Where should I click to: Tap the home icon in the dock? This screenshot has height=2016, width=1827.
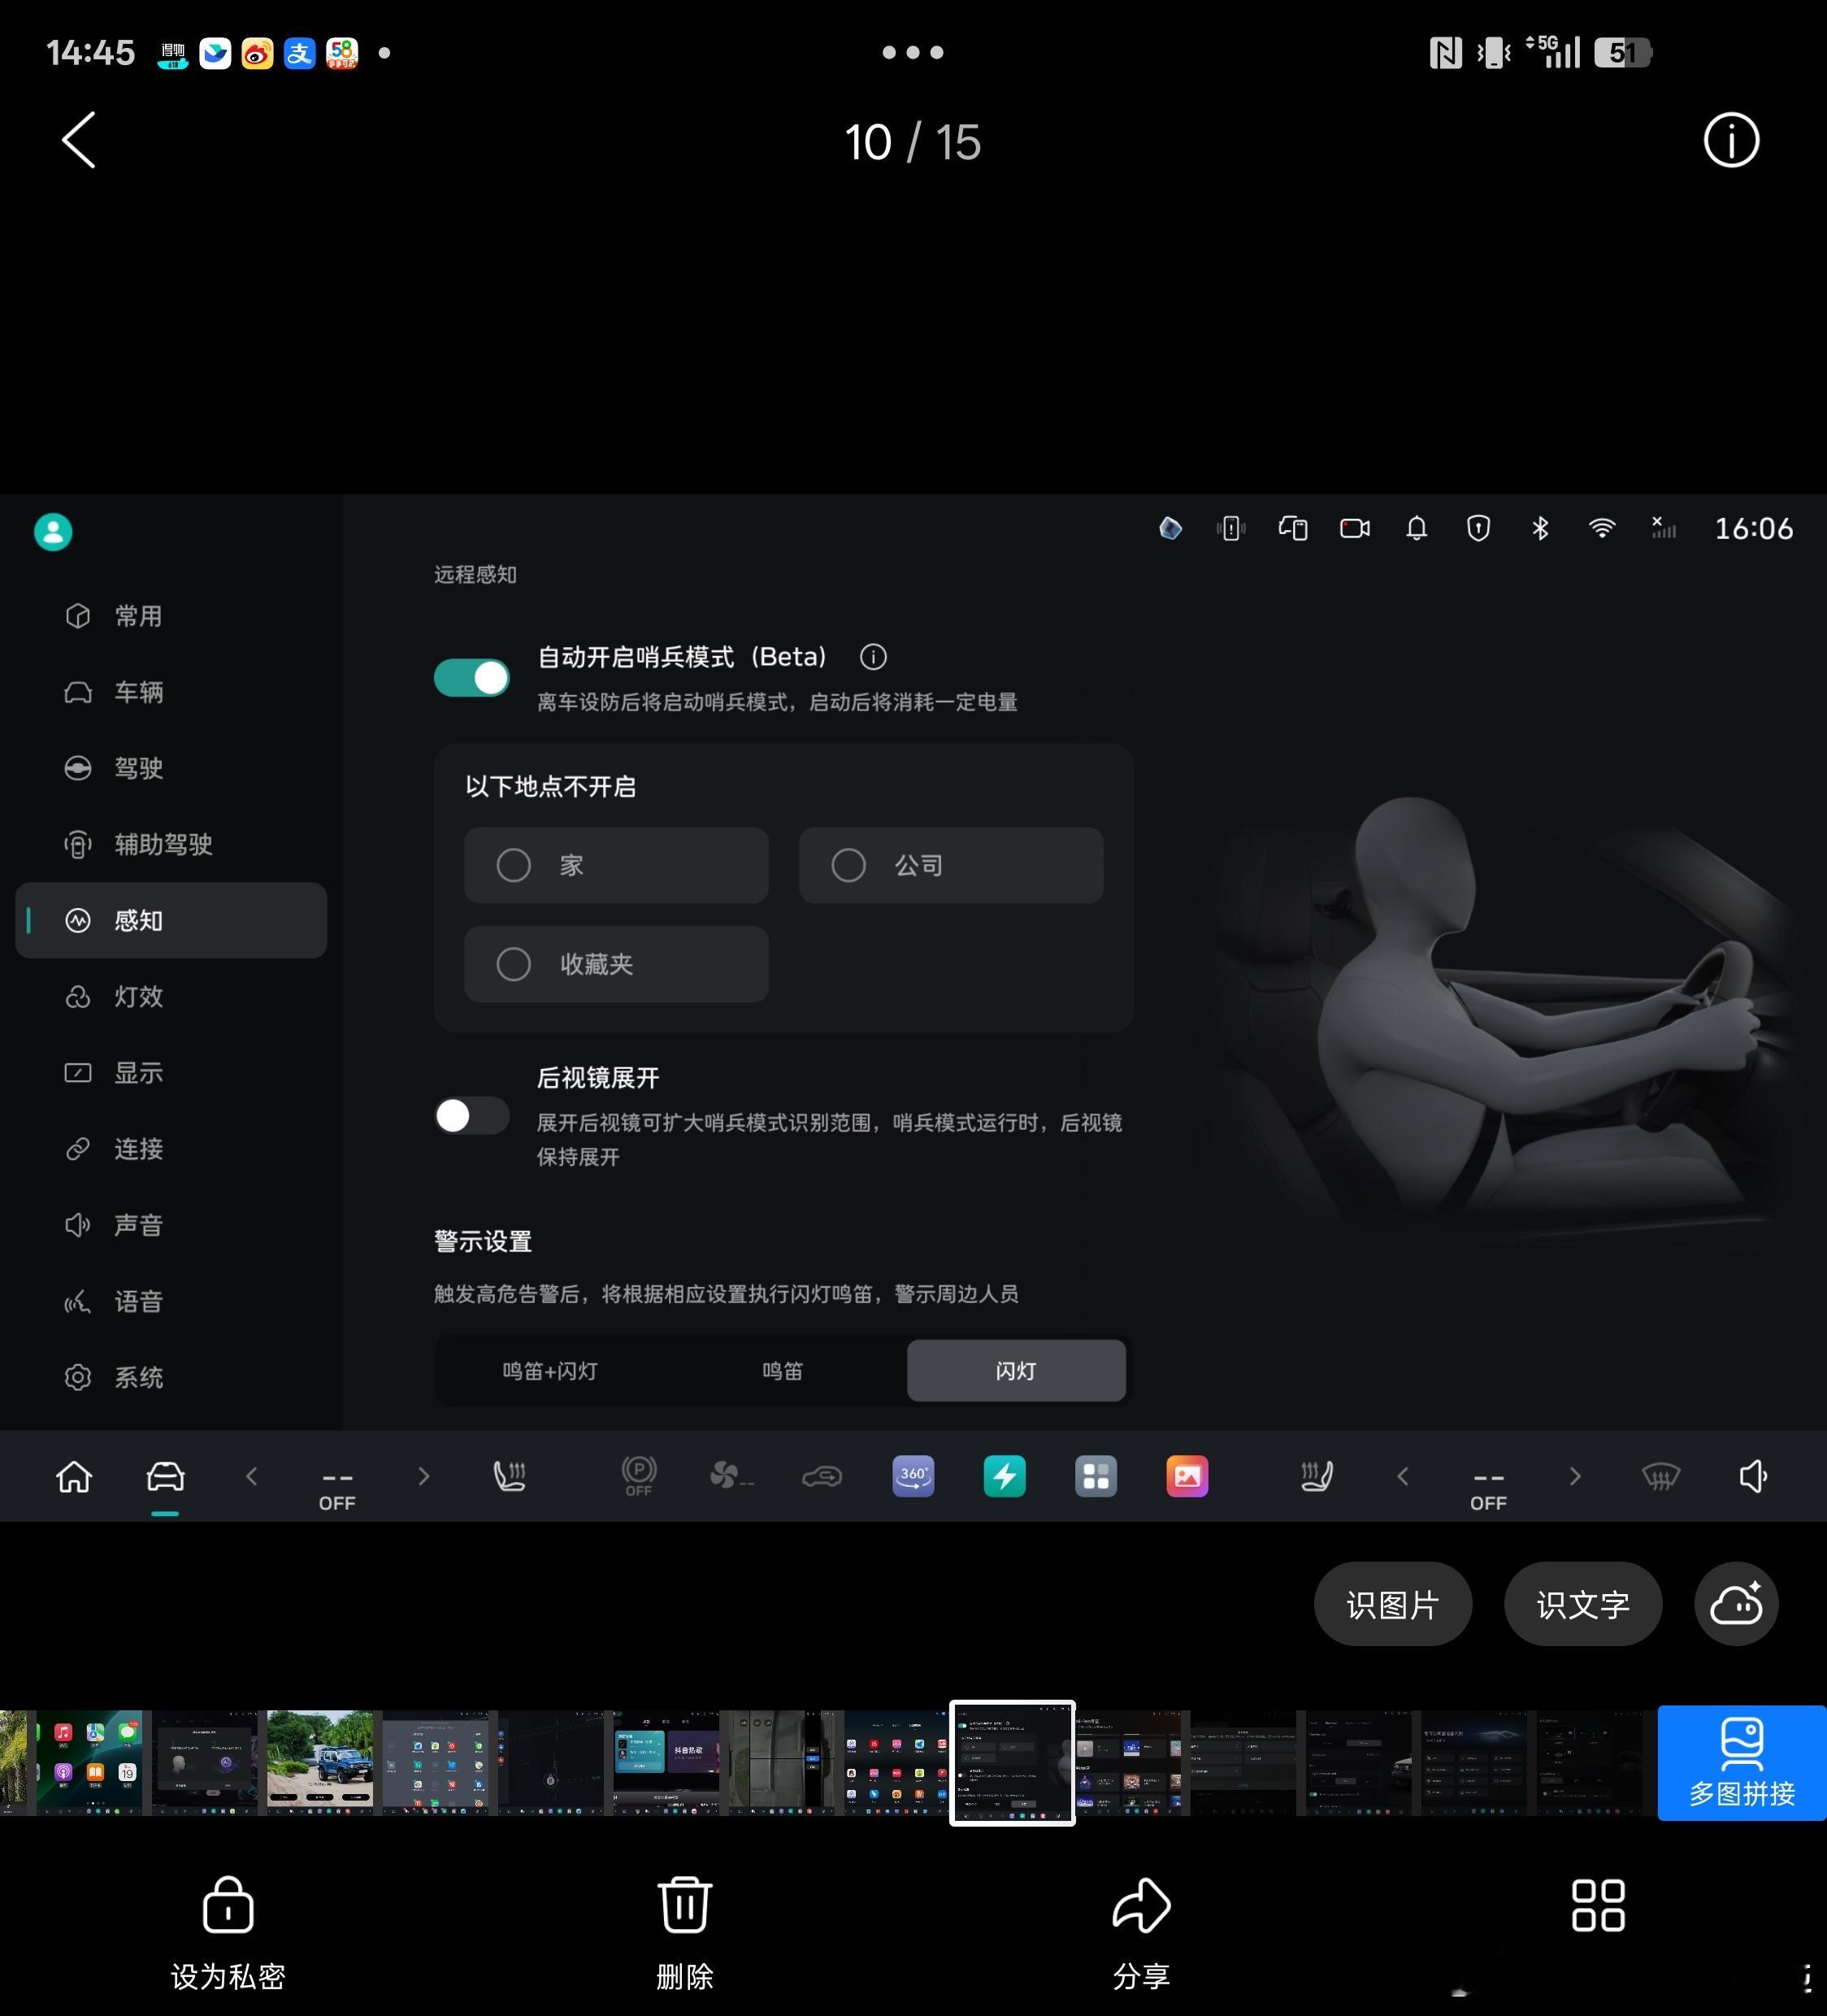[x=74, y=1476]
